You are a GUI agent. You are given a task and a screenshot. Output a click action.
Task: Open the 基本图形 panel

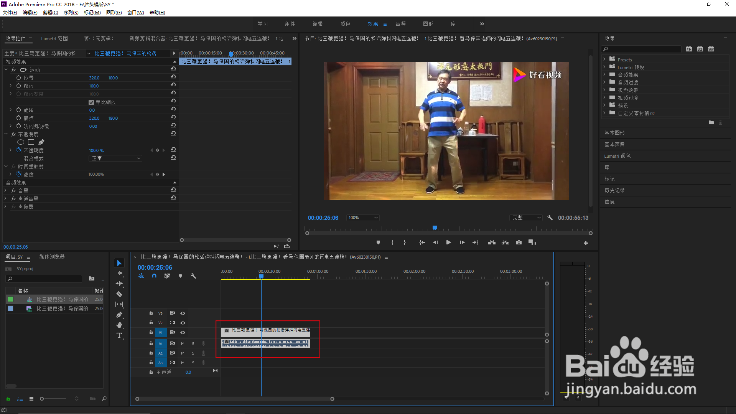614,133
